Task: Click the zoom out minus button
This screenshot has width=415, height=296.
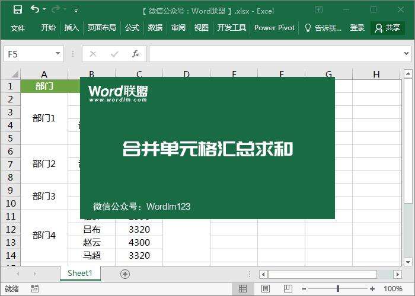Action: pos(304,289)
